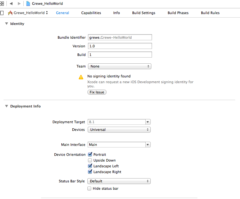Viewport: 240px width, 199px height.
Task: Enable the Upside Down orientation checkbox
Action: pos(90,160)
